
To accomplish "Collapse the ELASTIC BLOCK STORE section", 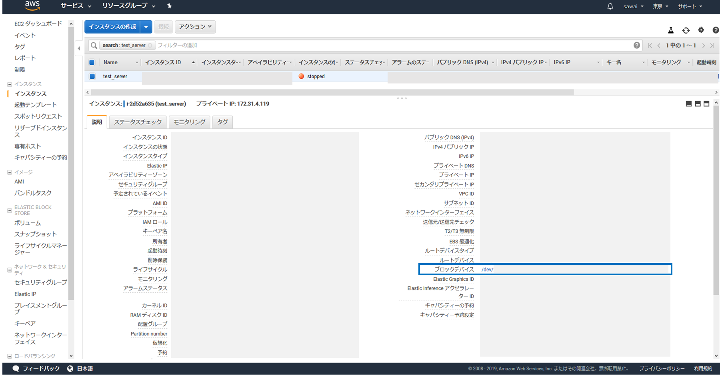I will coord(10,210).
